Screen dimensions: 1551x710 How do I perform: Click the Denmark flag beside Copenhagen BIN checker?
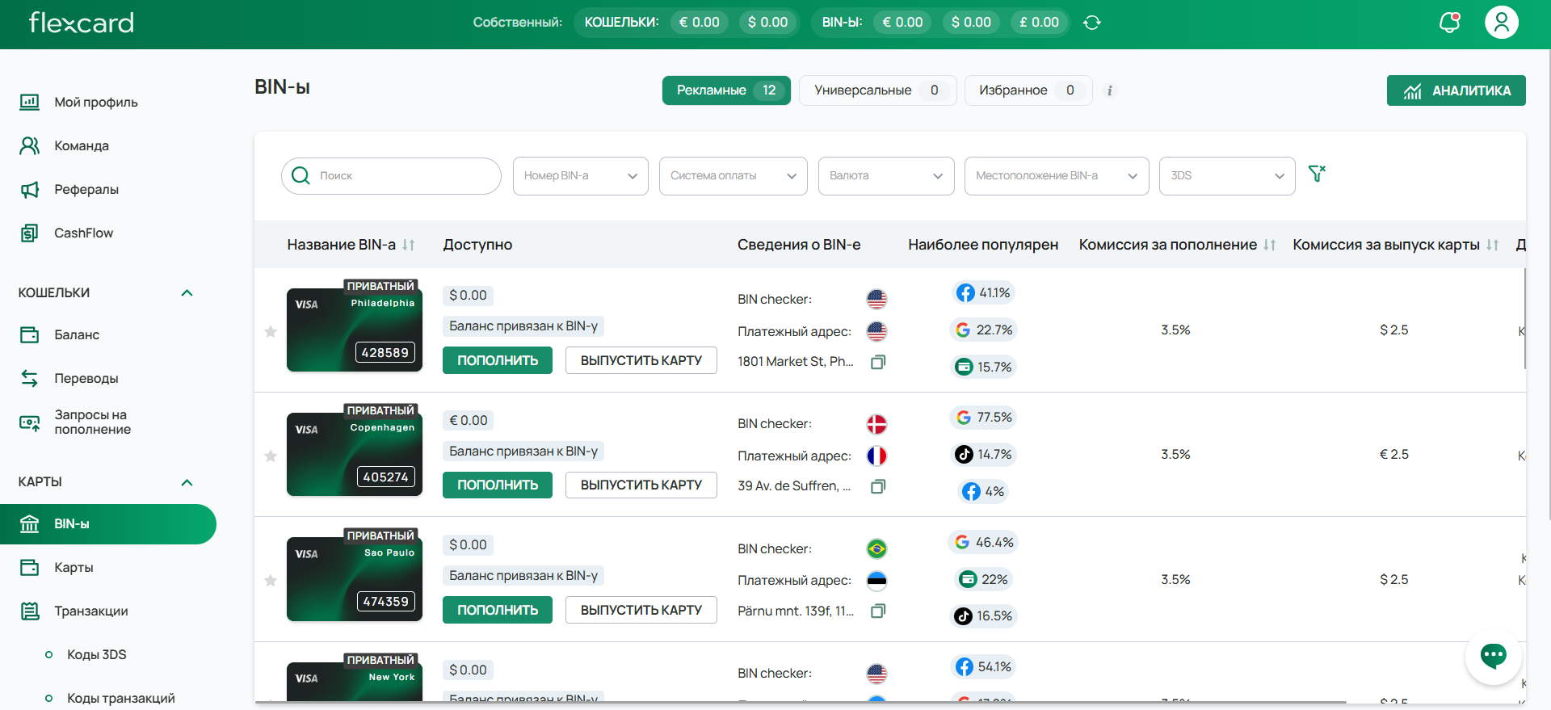876,424
